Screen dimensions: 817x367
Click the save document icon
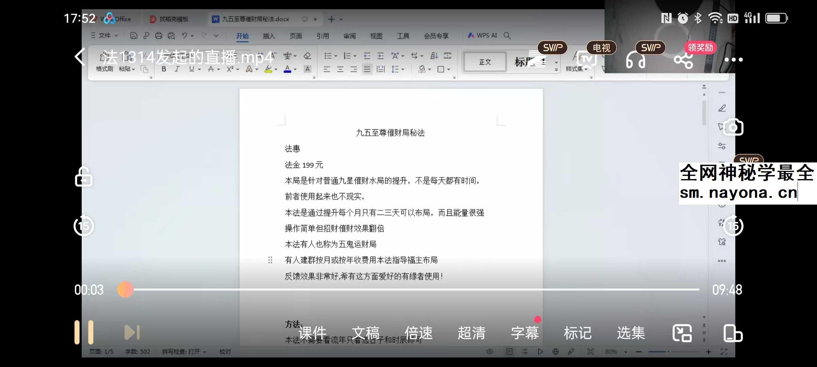(134, 35)
